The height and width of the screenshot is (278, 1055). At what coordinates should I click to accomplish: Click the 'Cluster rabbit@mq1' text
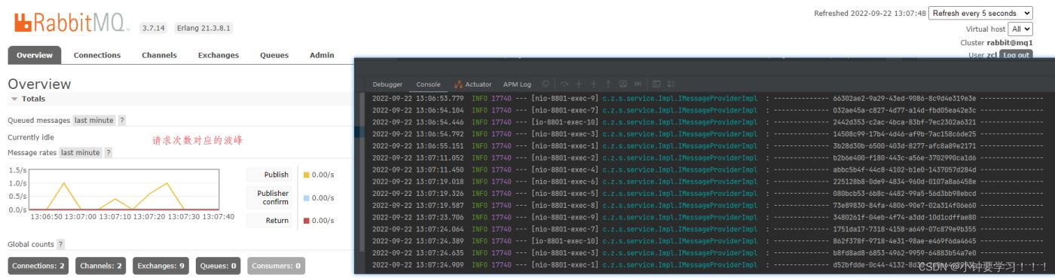point(996,43)
